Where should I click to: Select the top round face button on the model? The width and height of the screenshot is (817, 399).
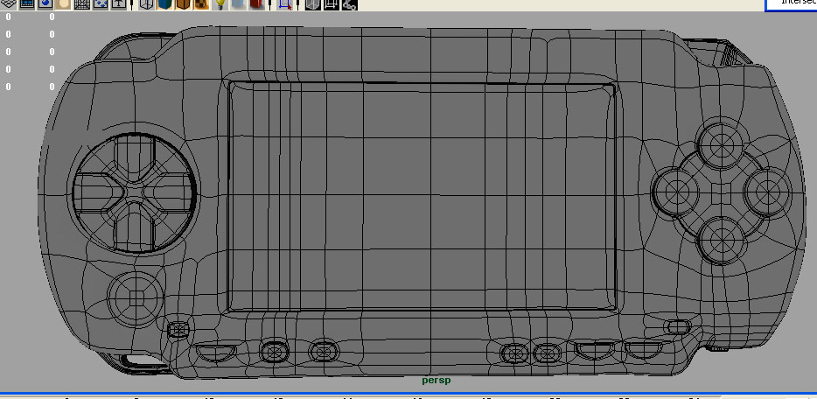pos(722,144)
